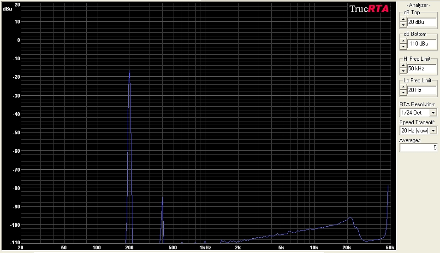Click the 500 label on the frequency axis
This screenshot has width=440, height=253.
[x=172, y=247]
